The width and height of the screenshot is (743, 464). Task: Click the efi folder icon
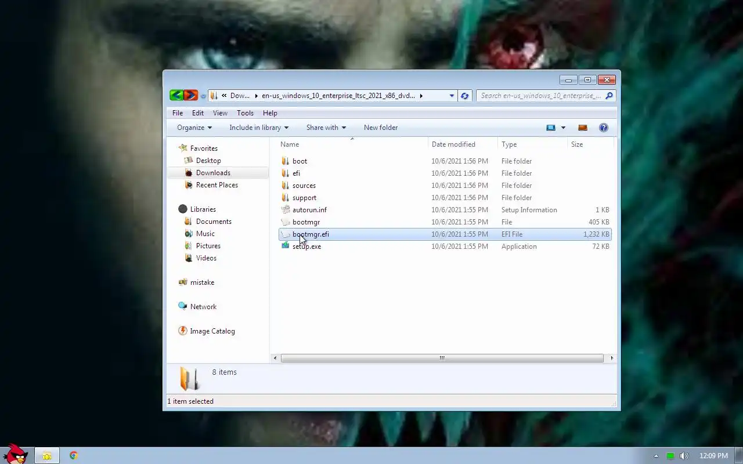pyautogui.click(x=285, y=173)
